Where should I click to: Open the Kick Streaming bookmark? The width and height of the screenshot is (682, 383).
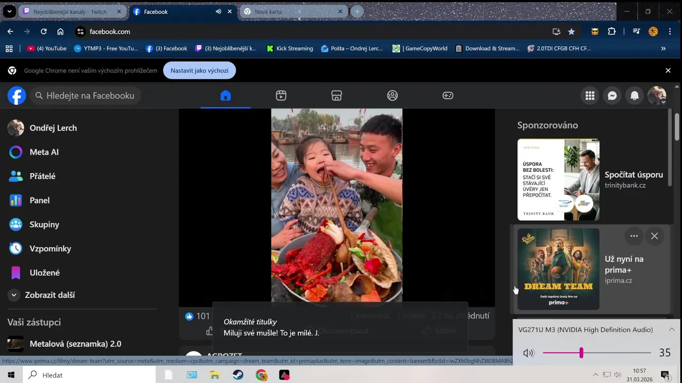[290, 48]
